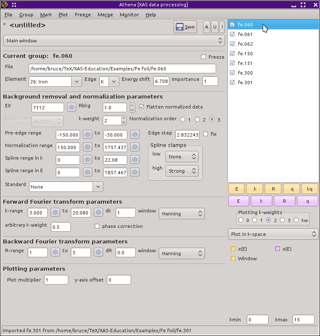Viewport: 320px width, 336px height.
Task: Open the Freeze menu
Action: (83, 15)
